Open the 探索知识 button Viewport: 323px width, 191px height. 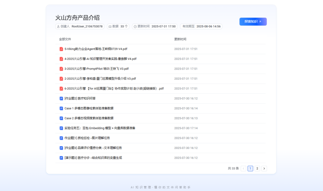coord(253,21)
